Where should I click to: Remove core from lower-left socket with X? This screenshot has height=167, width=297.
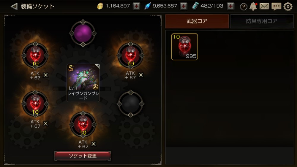46,124
